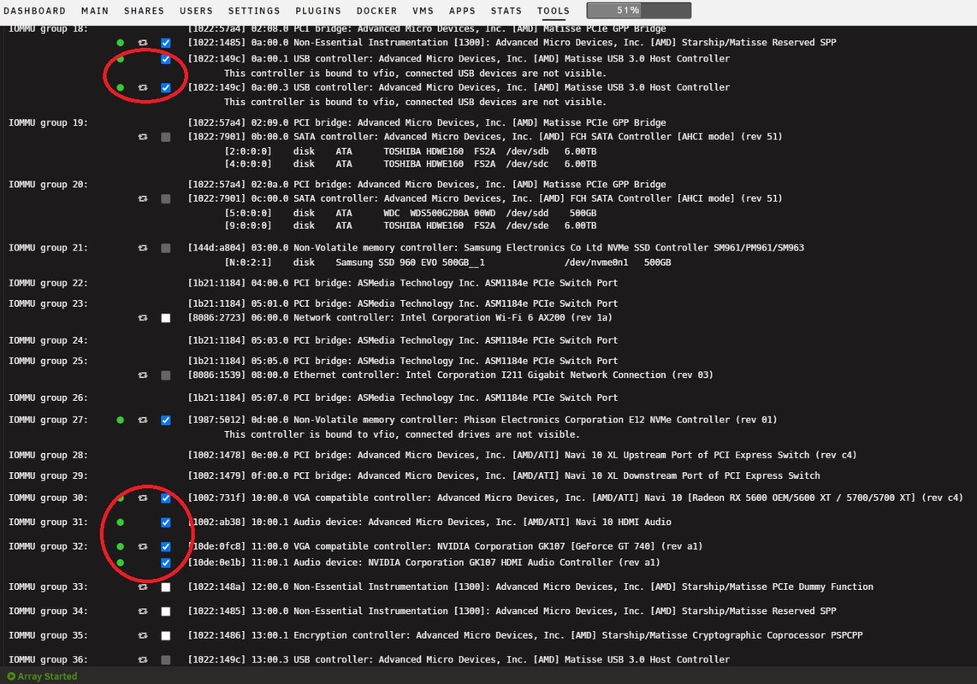Toggle SATA controller 0b:00.0 checkbox
Viewport: 977px width, 684px height.
pyautogui.click(x=166, y=137)
